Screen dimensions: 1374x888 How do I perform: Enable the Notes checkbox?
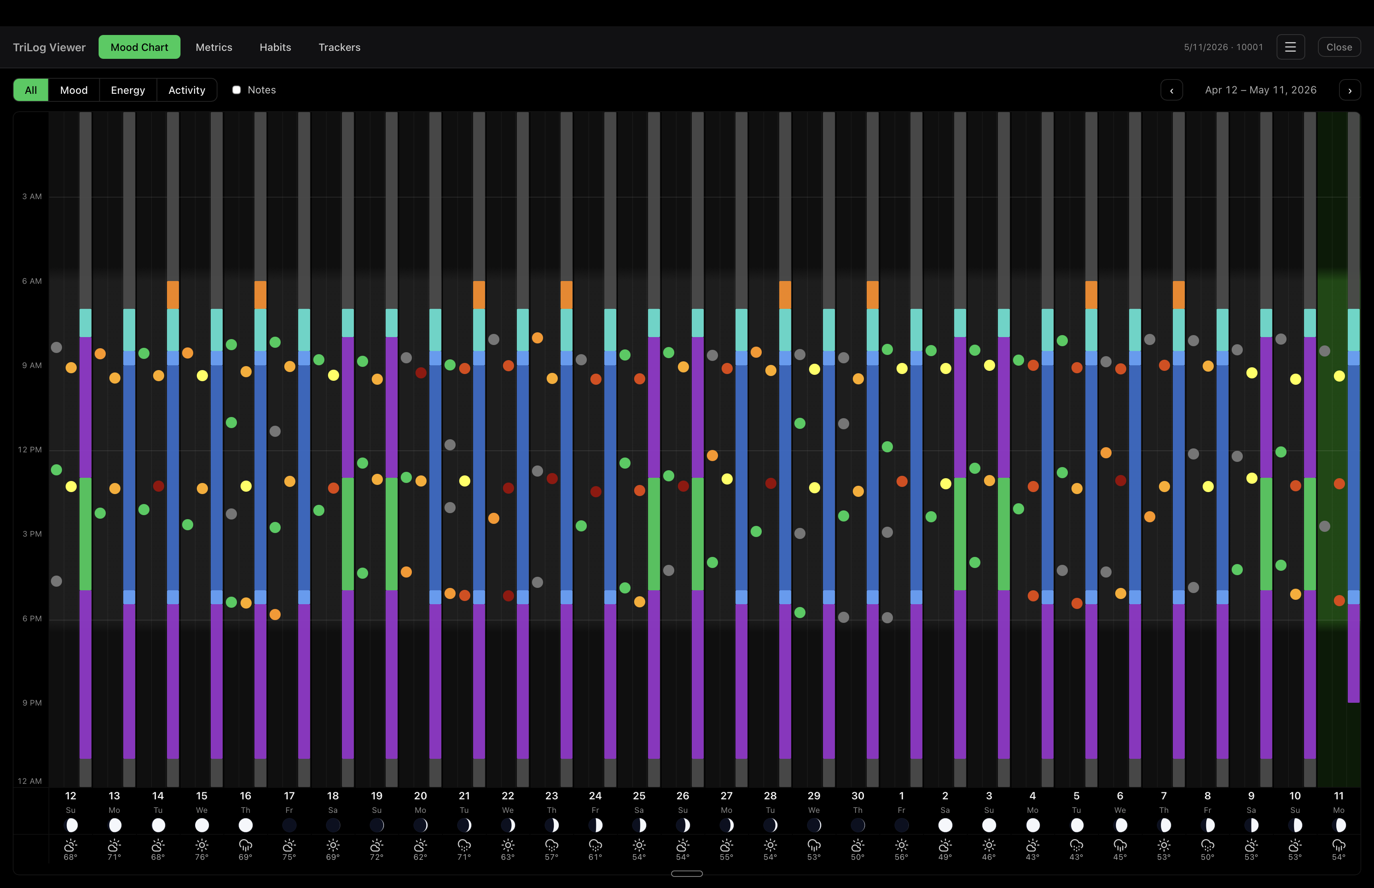(237, 90)
